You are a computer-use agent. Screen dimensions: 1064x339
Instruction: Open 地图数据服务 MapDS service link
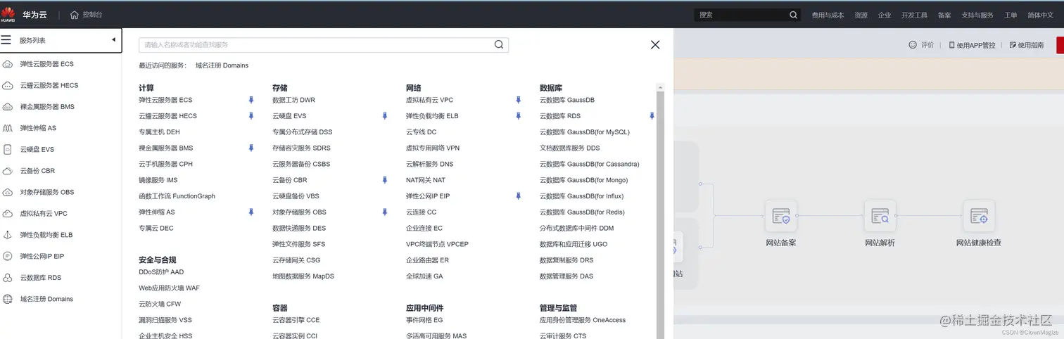pos(303,276)
